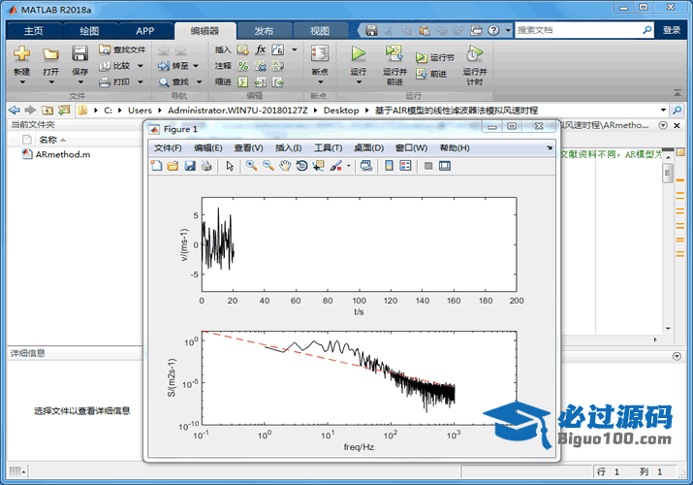Viewport: 693px width, 485px height.
Task: Select the Pan hand tool
Action: tap(285, 166)
